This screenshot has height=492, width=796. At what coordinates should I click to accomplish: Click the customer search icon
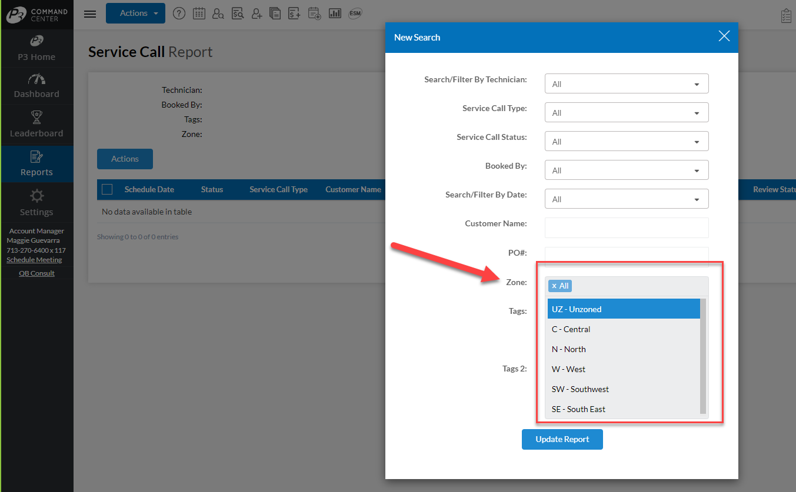(218, 14)
